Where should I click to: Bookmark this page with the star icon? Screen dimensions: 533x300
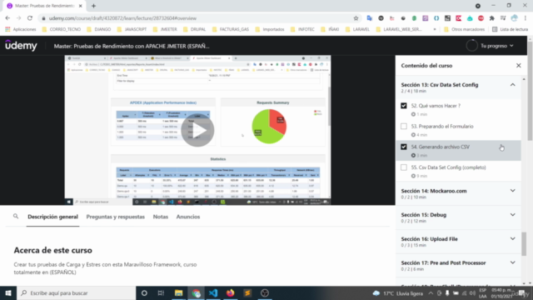(356, 18)
